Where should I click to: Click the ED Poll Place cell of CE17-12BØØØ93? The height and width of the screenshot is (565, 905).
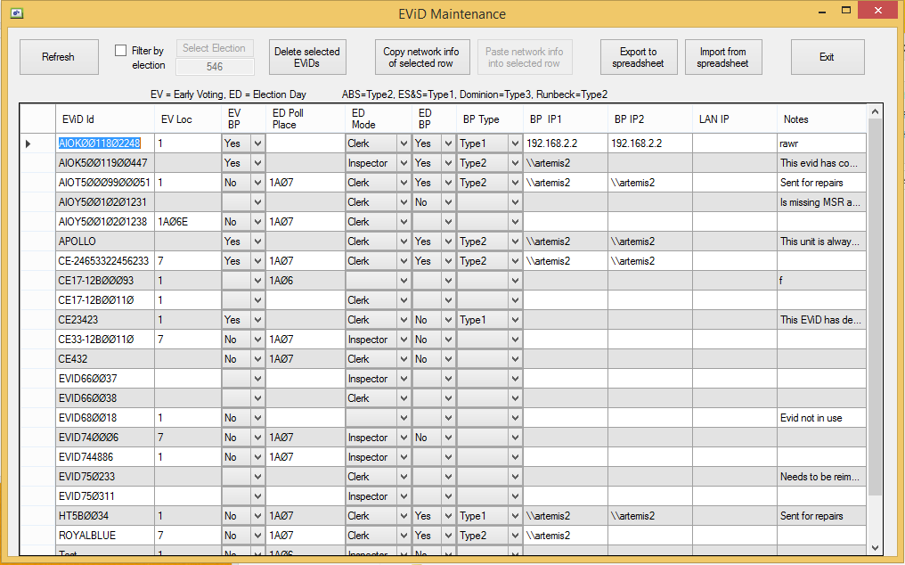pos(306,281)
